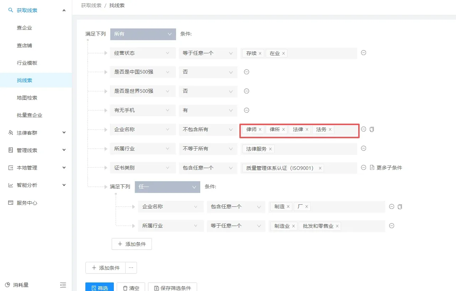The image size is (456, 291).
Task: Click the 更多子条件 link
Action: 386,168
